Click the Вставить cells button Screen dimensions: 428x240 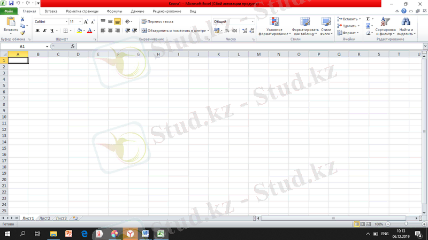coord(349,19)
